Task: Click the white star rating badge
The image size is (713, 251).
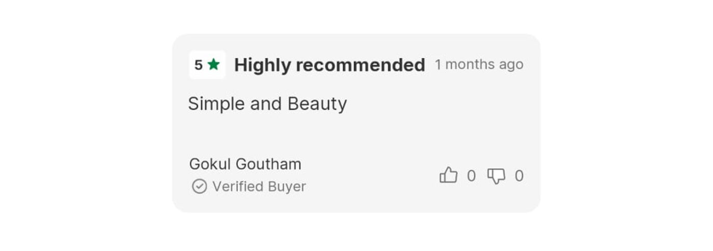Action: point(207,65)
